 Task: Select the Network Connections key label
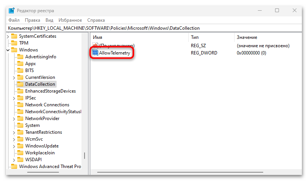(47, 105)
